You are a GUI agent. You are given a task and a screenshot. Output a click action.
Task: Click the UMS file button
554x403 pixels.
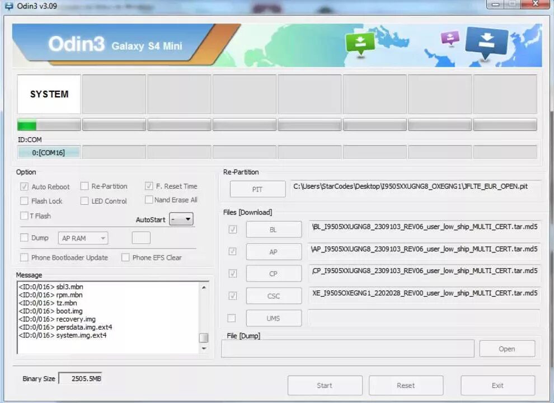pyautogui.click(x=274, y=318)
